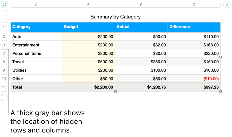This screenshot has width=232, height=137.
Task: Click the Difference header cell
Action: pos(194,27)
